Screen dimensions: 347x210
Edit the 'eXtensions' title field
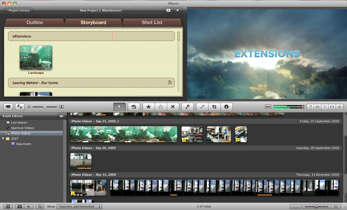[91, 36]
